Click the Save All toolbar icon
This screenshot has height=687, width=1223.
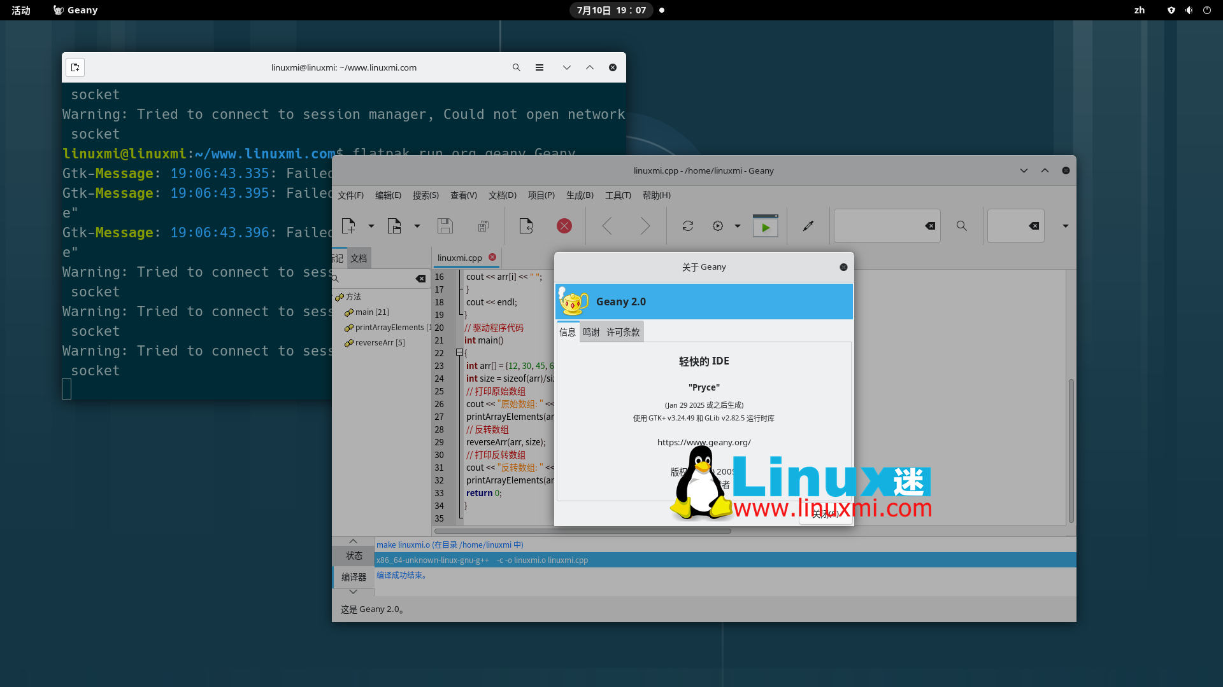tap(483, 226)
